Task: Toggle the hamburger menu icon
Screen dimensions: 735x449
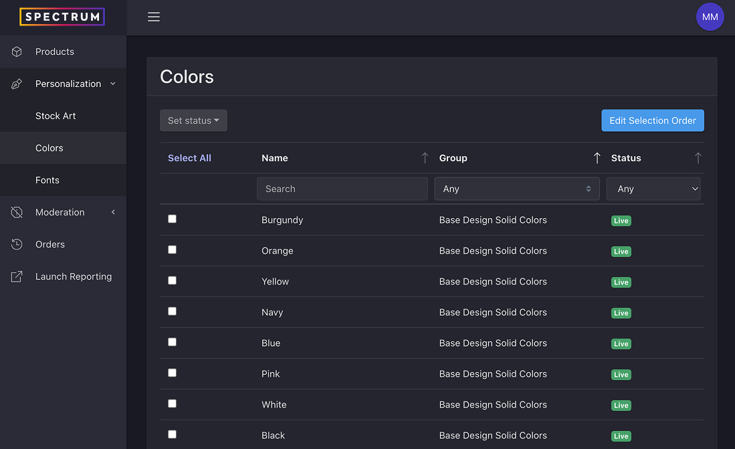Action: click(x=154, y=17)
